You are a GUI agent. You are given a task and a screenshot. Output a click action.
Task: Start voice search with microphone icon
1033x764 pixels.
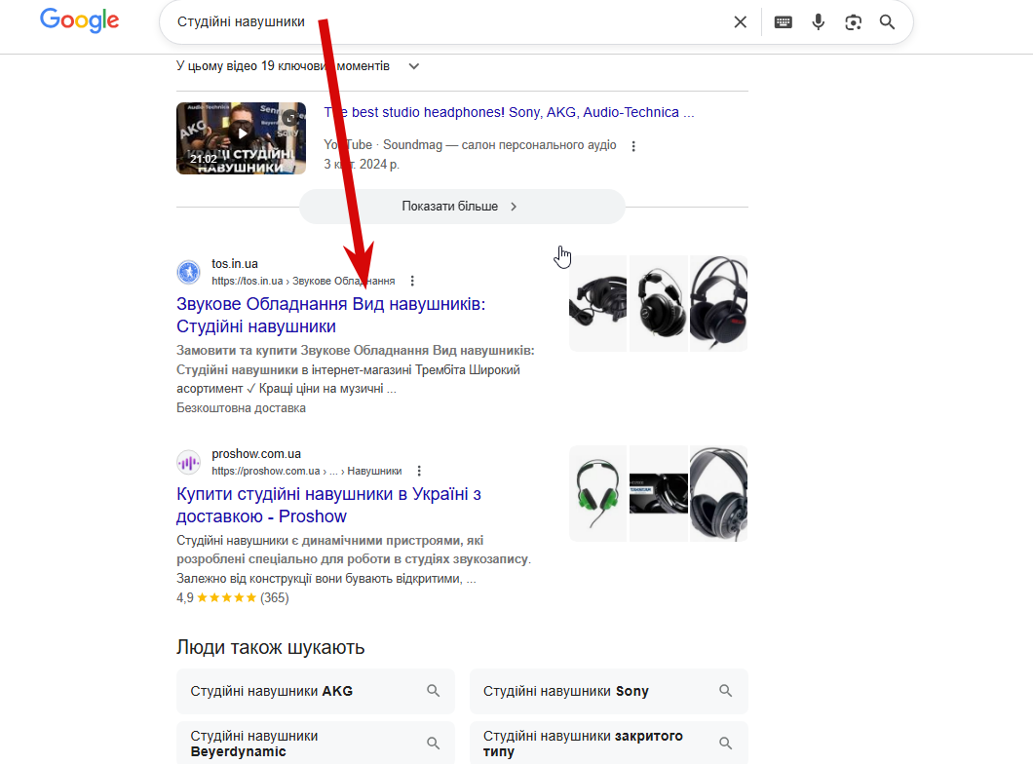click(x=818, y=22)
